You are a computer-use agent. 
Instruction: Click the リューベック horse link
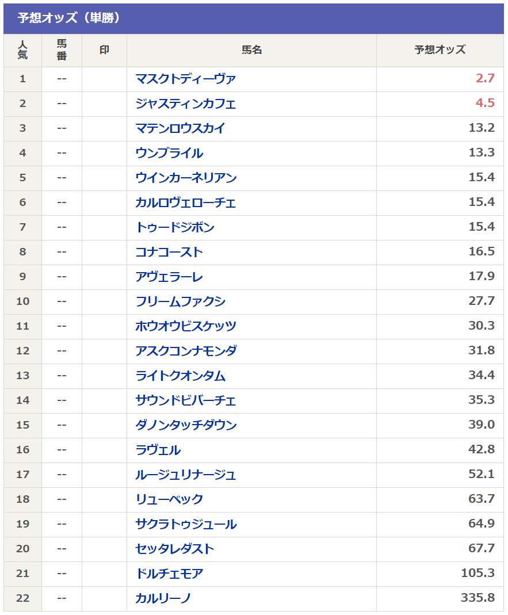click(x=169, y=499)
